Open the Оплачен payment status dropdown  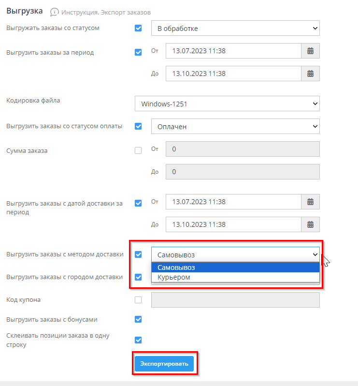235,127
